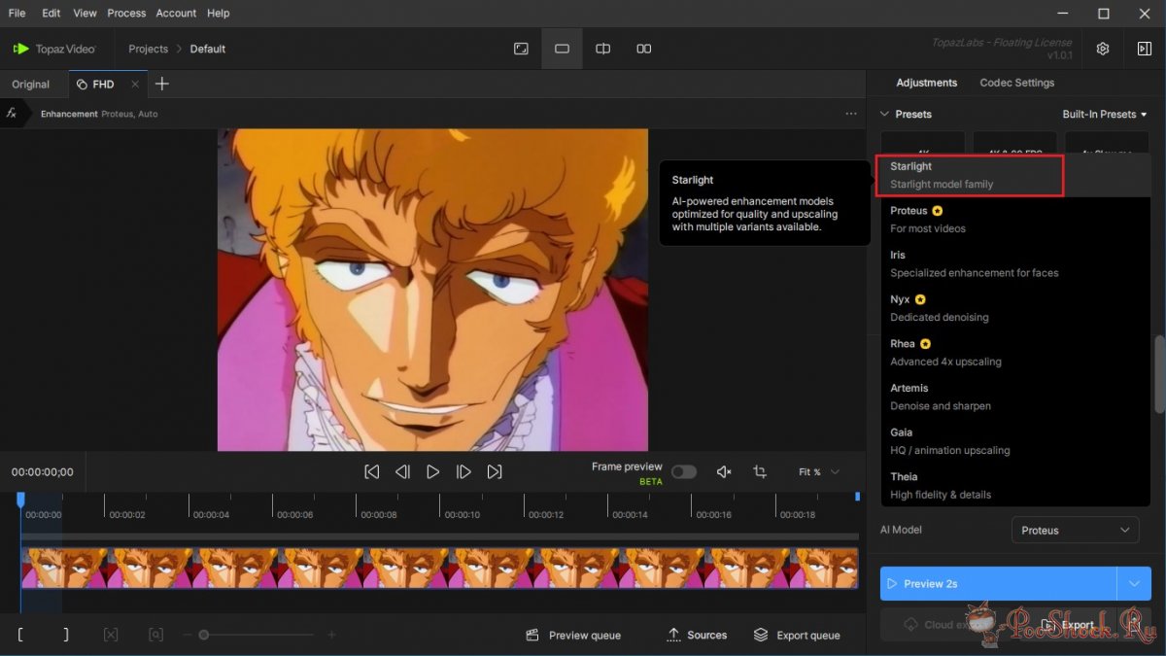The image size is (1166, 656).
Task: Jump to the first frame
Action: point(371,471)
